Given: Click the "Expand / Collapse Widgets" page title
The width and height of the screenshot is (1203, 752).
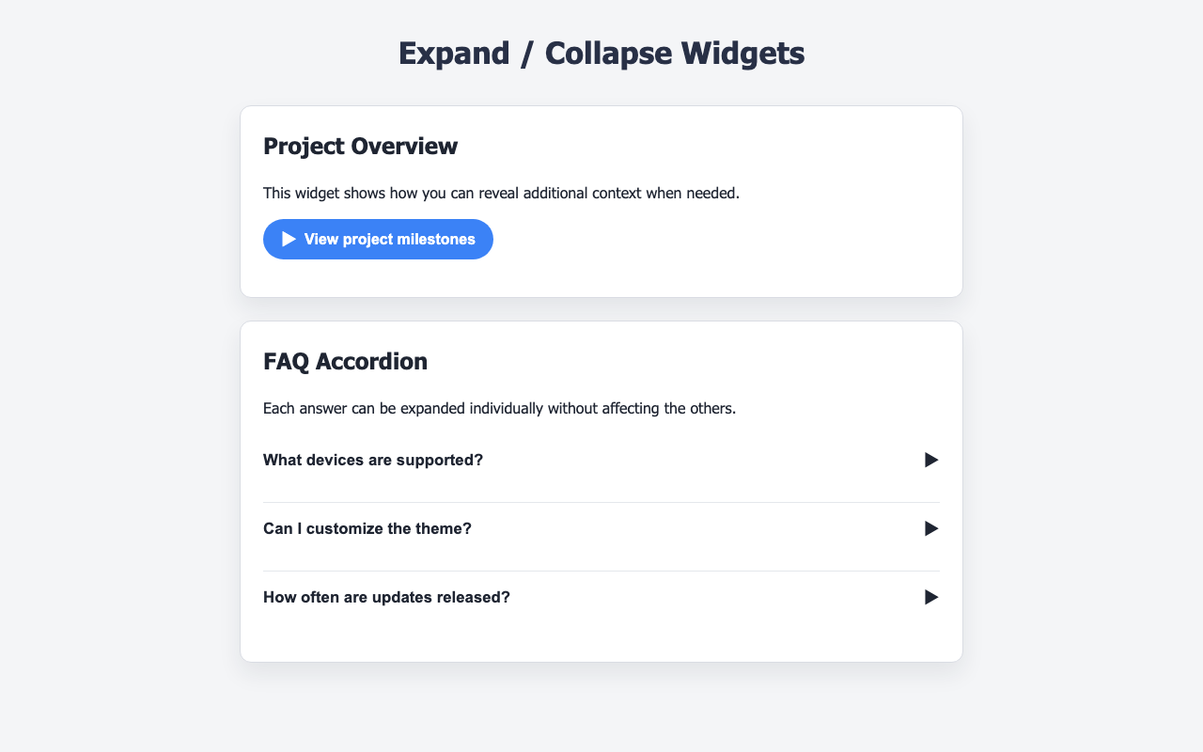Looking at the screenshot, I should pos(601,53).
